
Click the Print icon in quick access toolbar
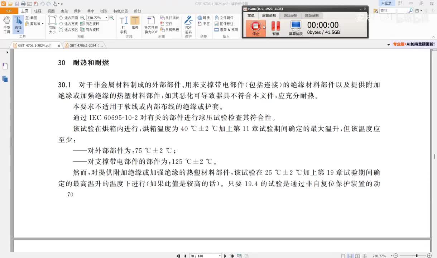[23, 4]
